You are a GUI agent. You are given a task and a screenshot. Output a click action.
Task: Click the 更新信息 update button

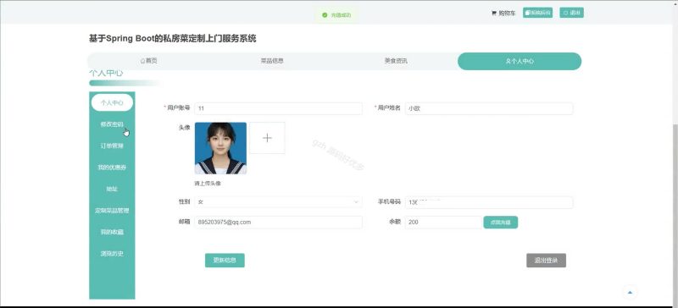point(225,261)
